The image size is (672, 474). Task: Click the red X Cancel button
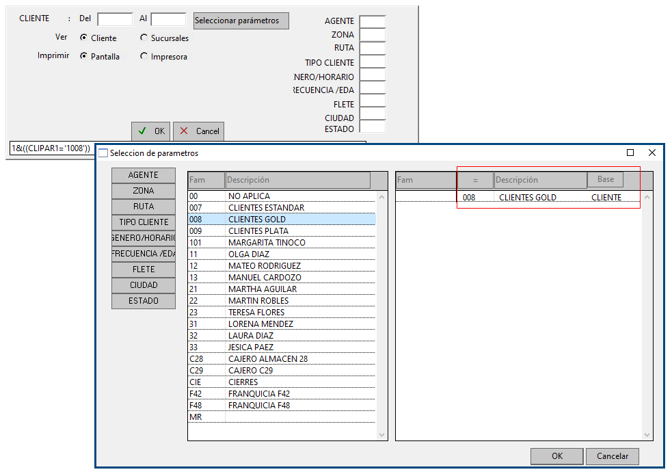(198, 131)
